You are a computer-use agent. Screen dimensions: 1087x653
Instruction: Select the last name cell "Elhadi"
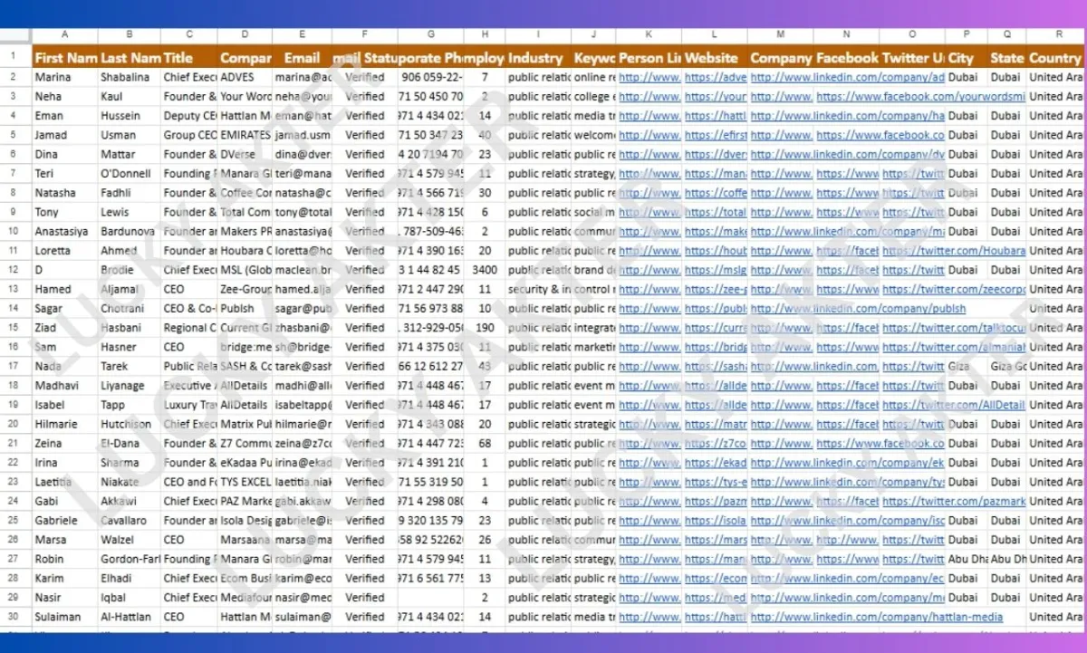pyautogui.click(x=130, y=578)
